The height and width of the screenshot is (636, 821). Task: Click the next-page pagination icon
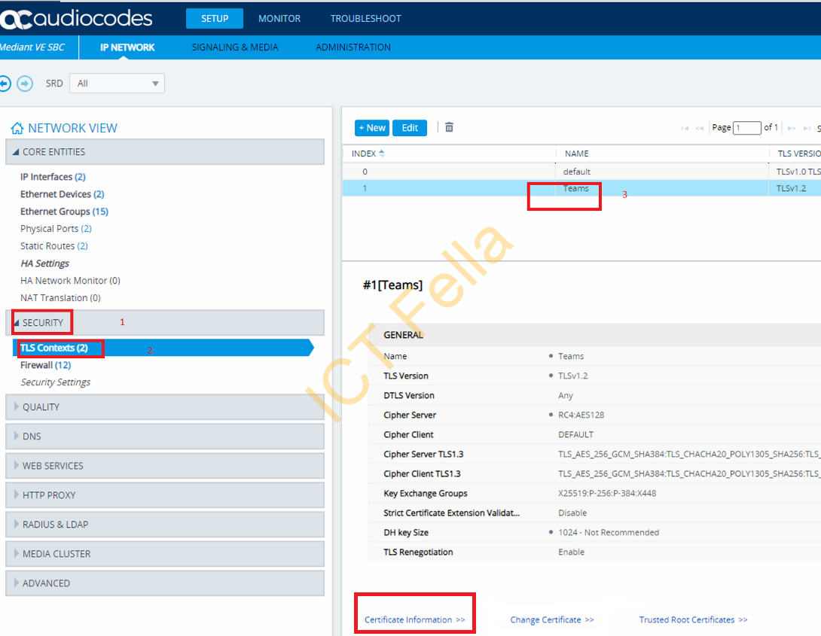[789, 128]
